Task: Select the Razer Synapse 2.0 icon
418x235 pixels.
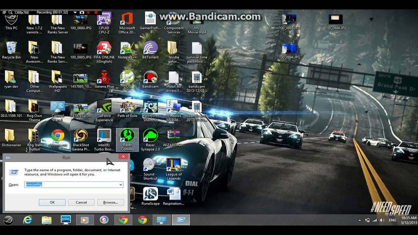Action: tap(150, 140)
